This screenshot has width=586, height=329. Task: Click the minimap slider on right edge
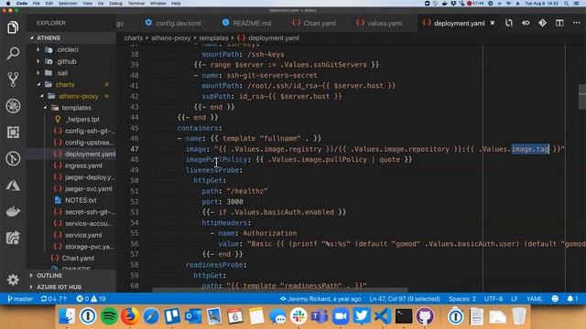click(x=582, y=97)
